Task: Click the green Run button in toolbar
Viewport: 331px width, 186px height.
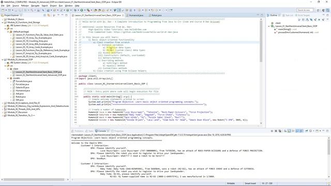Action: tap(82, 10)
